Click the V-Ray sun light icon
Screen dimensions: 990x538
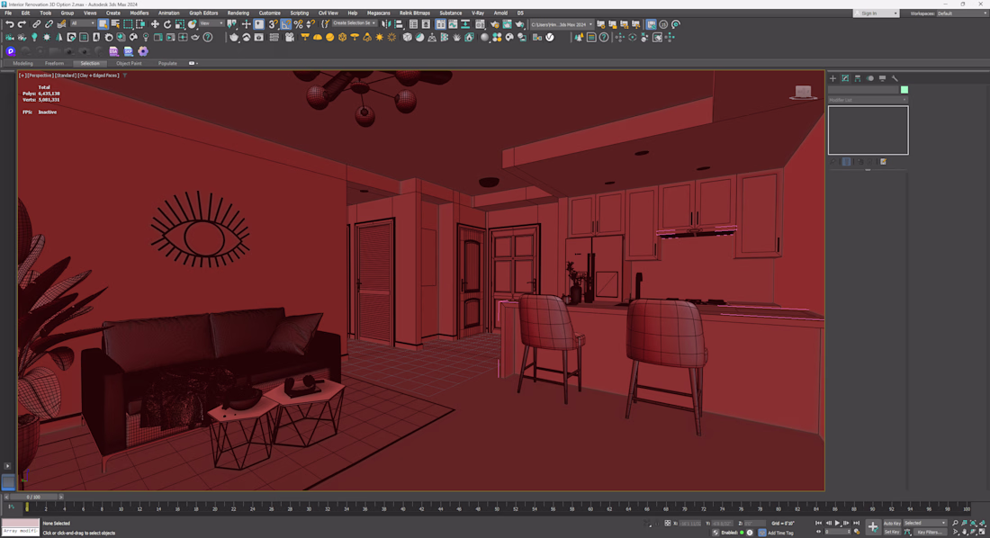[x=380, y=37]
